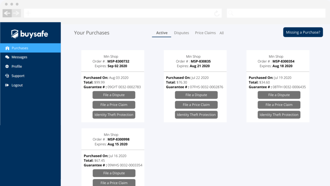The image size is (330, 186).
Task: File a Price Claim for order MSP-830835
Action: pyautogui.click(x=196, y=105)
